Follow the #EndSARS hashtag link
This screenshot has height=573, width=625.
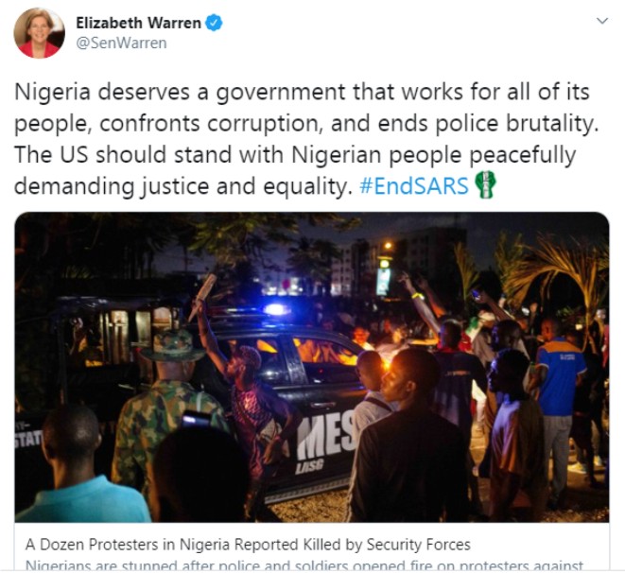click(414, 185)
